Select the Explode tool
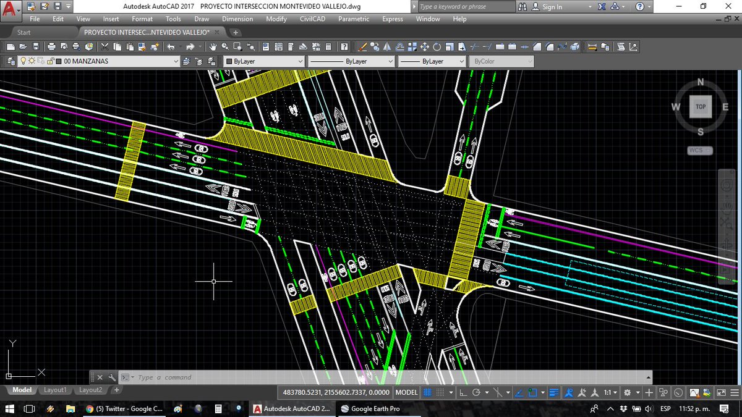Screen dimensions: 742x417 tap(574, 46)
